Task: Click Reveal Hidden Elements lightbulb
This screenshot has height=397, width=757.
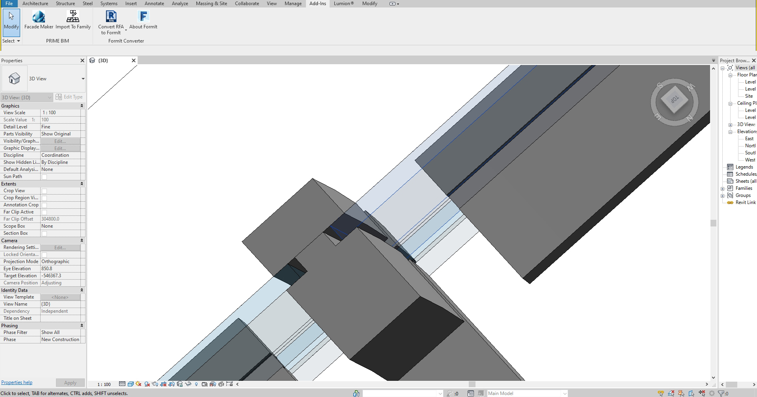Action: (x=196, y=384)
